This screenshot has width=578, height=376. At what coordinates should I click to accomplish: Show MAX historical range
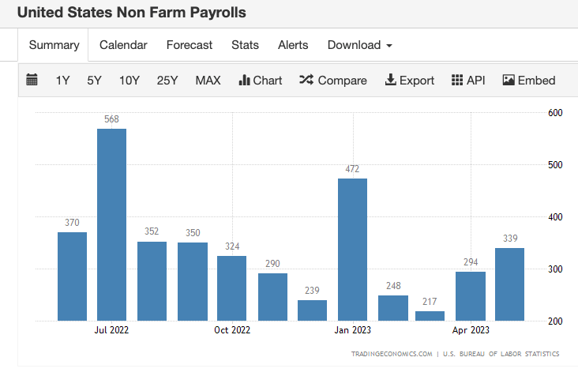[x=208, y=80]
